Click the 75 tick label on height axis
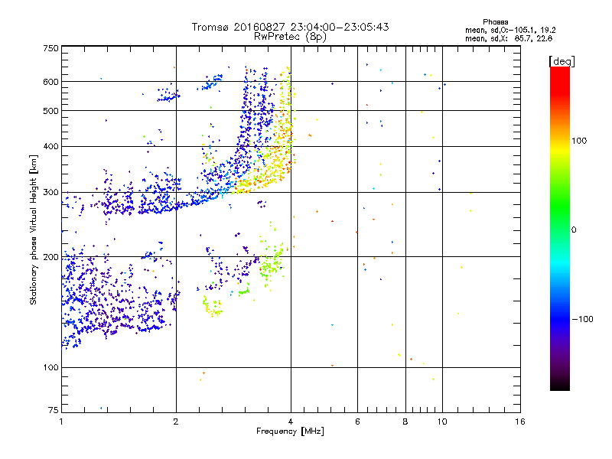Viewport: 612px width, 459px height. coord(52,412)
